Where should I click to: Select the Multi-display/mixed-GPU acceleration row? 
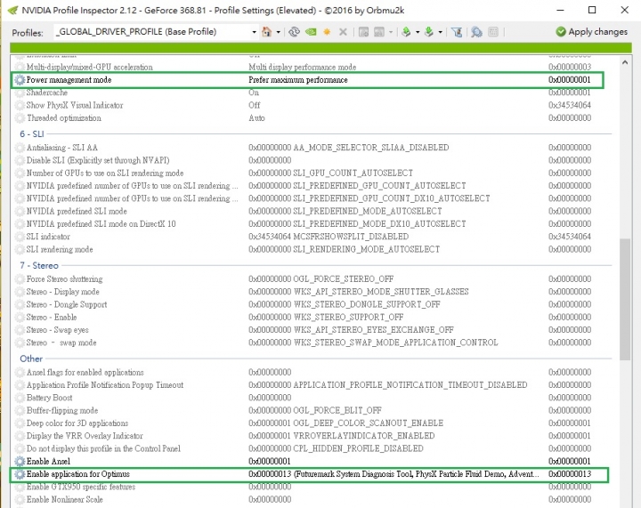tap(311, 67)
